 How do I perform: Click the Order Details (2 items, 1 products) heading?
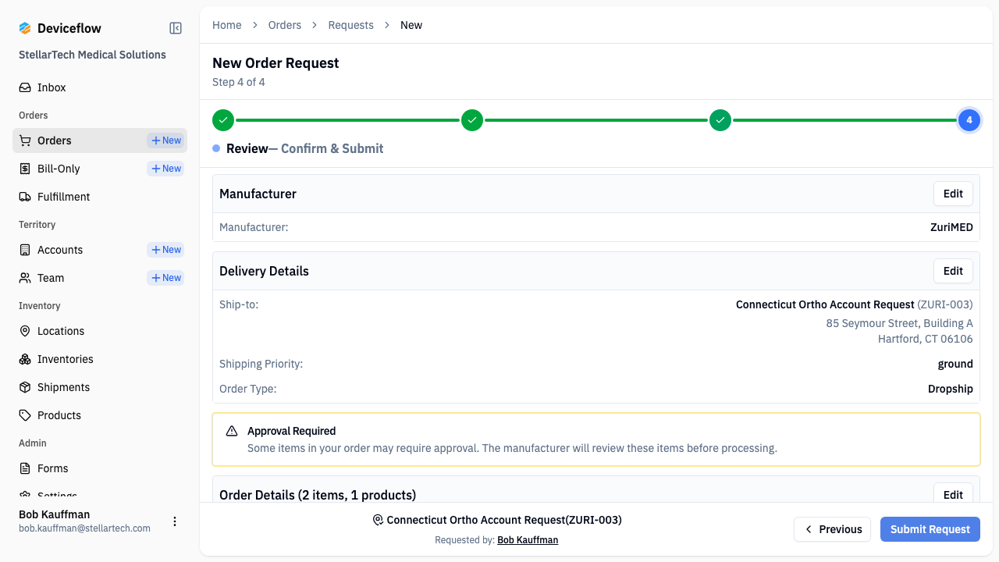[318, 495]
